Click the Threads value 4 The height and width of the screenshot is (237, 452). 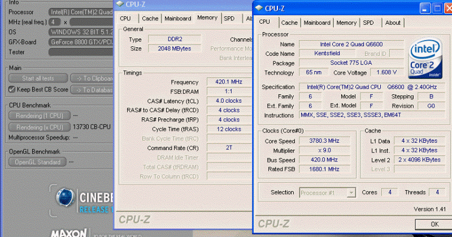point(437,192)
